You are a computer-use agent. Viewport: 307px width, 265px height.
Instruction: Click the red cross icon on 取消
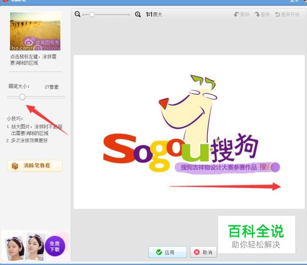pyautogui.click(x=196, y=252)
